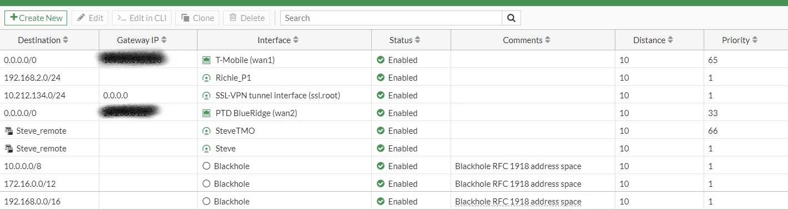Select the 192.168.0.0/16 destination cell

[49, 201]
